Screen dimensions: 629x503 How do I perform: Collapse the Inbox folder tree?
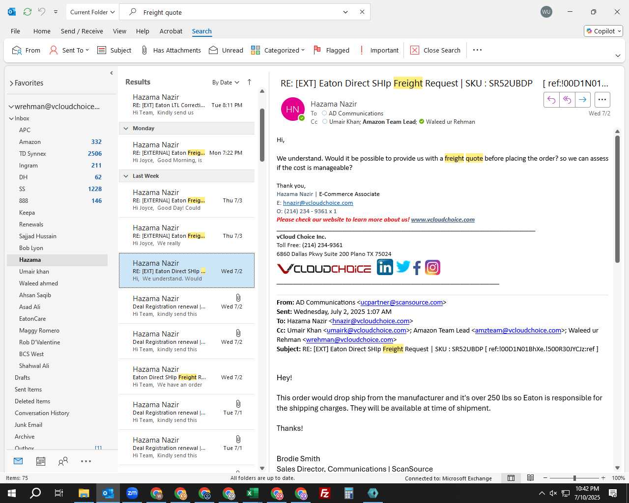pos(11,118)
